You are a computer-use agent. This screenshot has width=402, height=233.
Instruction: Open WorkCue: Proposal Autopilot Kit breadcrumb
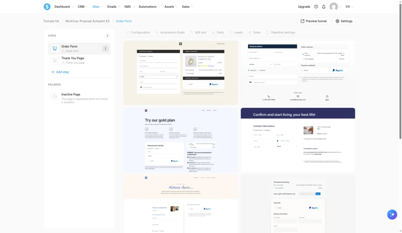click(x=88, y=21)
